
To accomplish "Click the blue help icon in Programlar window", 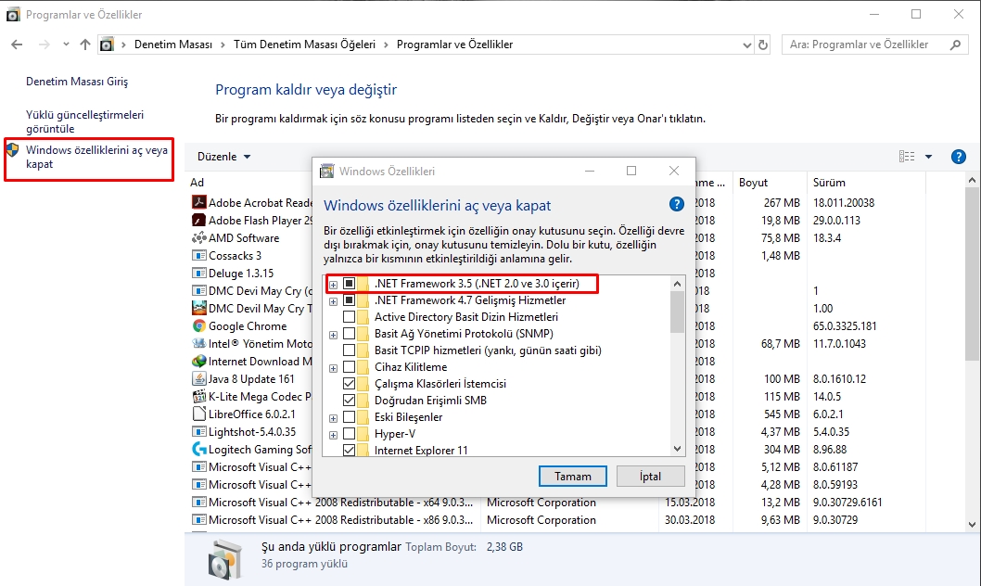I will coord(958,157).
